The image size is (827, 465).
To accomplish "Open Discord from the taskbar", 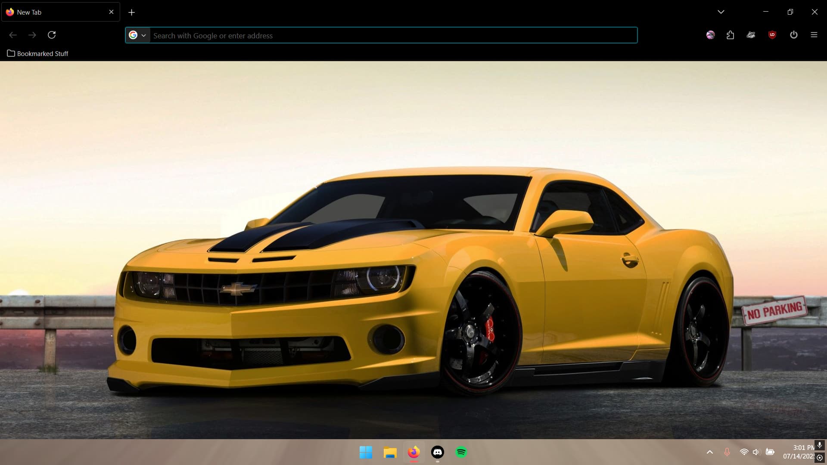I will [x=438, y=452].
